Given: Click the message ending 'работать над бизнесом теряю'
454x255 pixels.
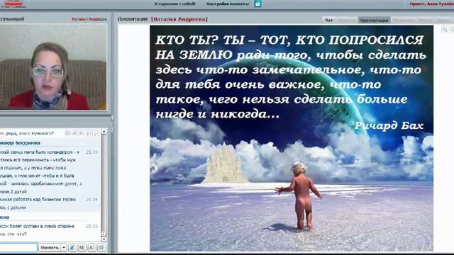Looking at the screenshot, I should pyautogui.click(x=38, y=200).
